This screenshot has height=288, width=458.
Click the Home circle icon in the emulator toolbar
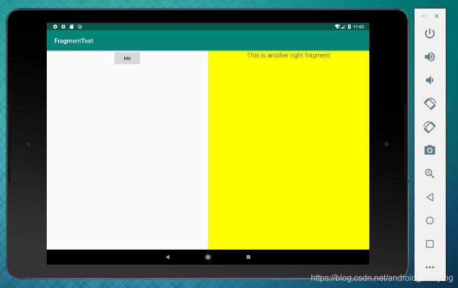click(430, 221)
